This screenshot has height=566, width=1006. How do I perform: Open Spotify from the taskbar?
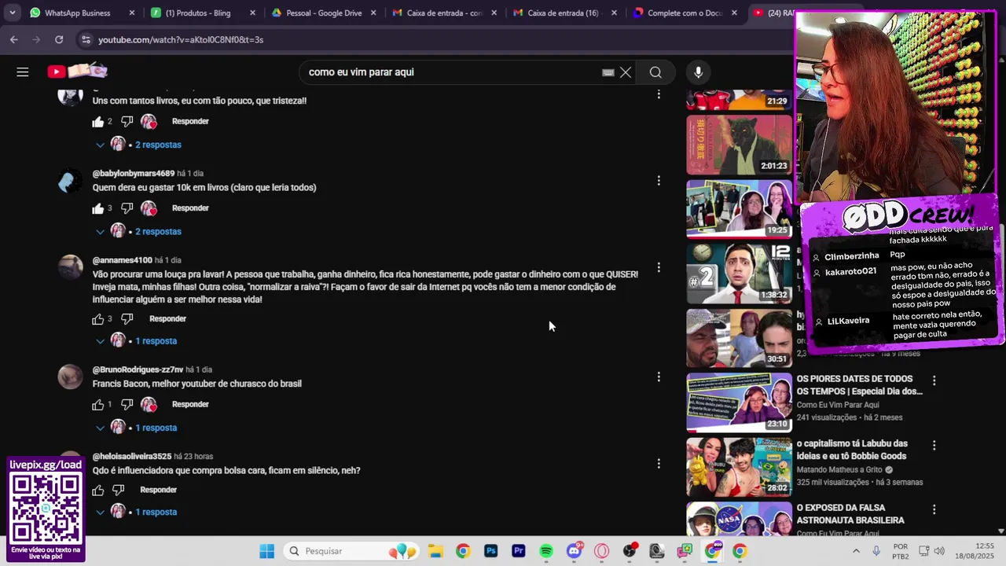546,551
